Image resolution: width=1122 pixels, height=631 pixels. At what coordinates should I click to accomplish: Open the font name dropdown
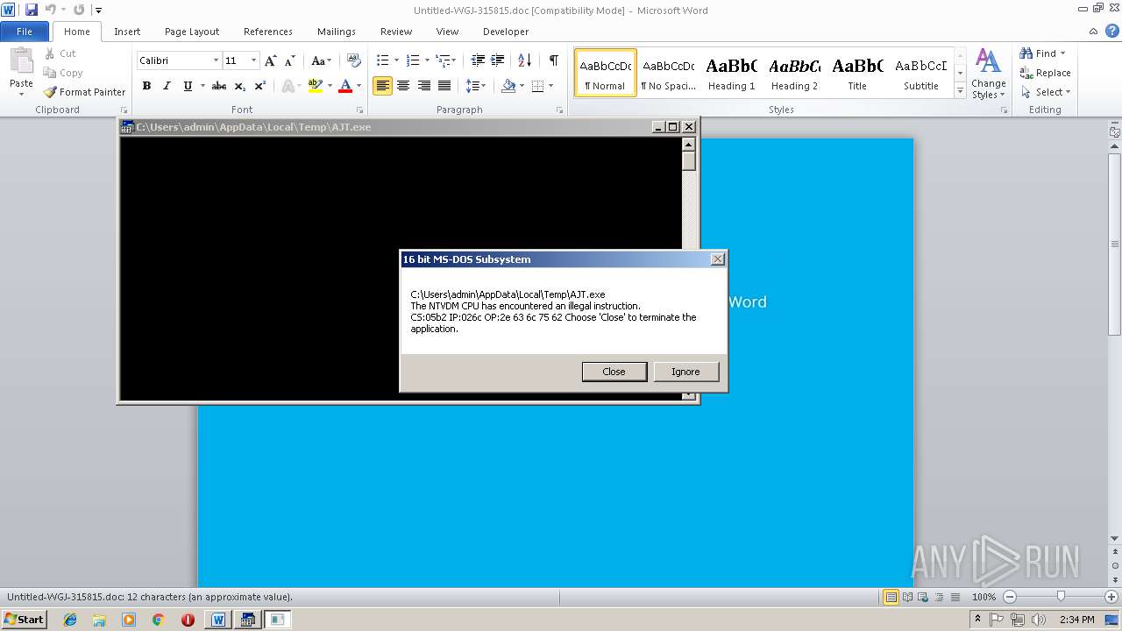point(216,60)
